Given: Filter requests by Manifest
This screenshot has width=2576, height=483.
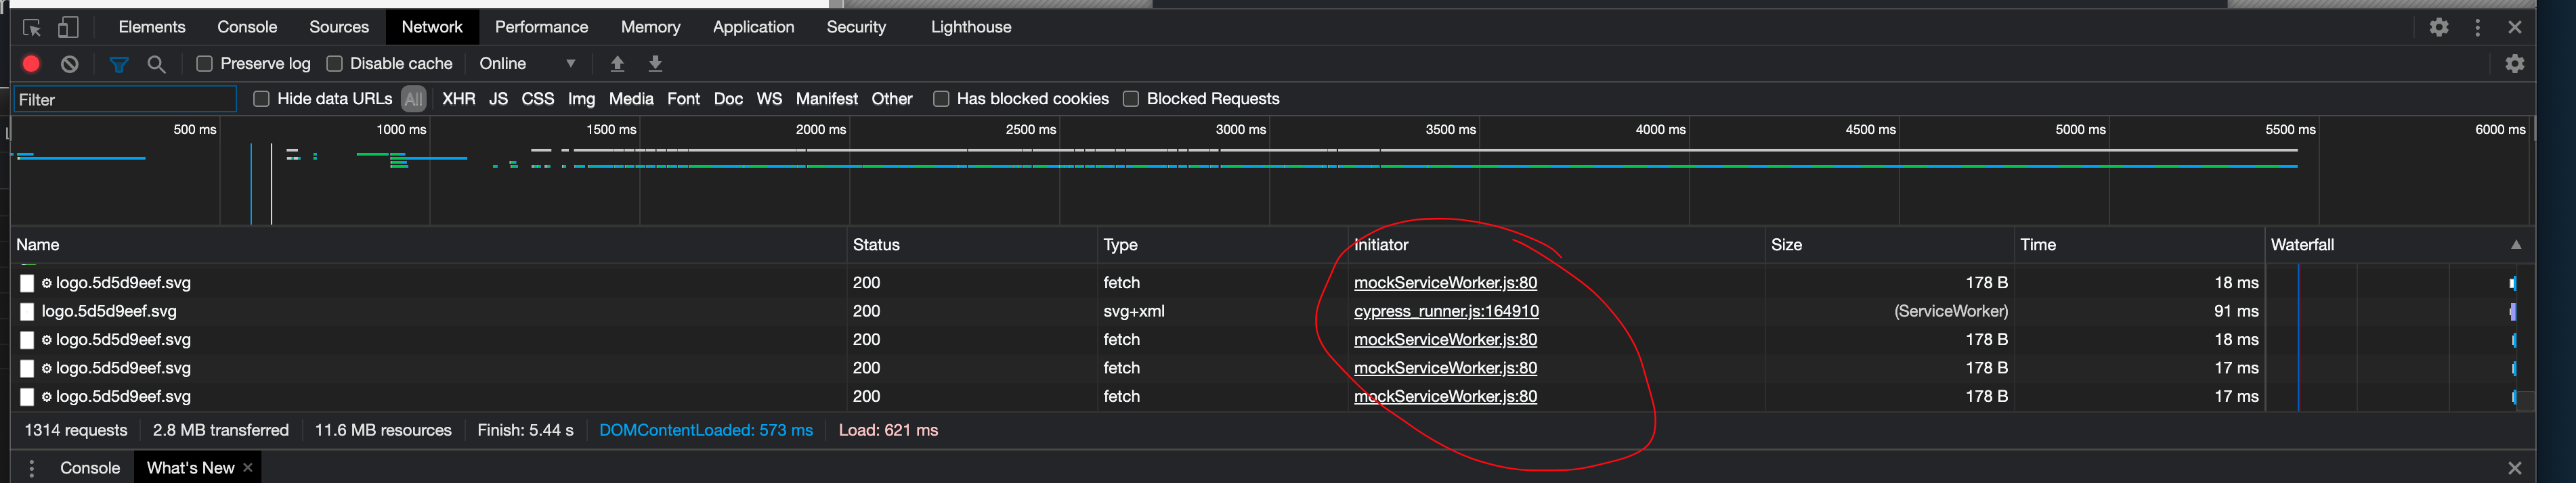Looking at the screenshot, I should [x=826, y=99].
